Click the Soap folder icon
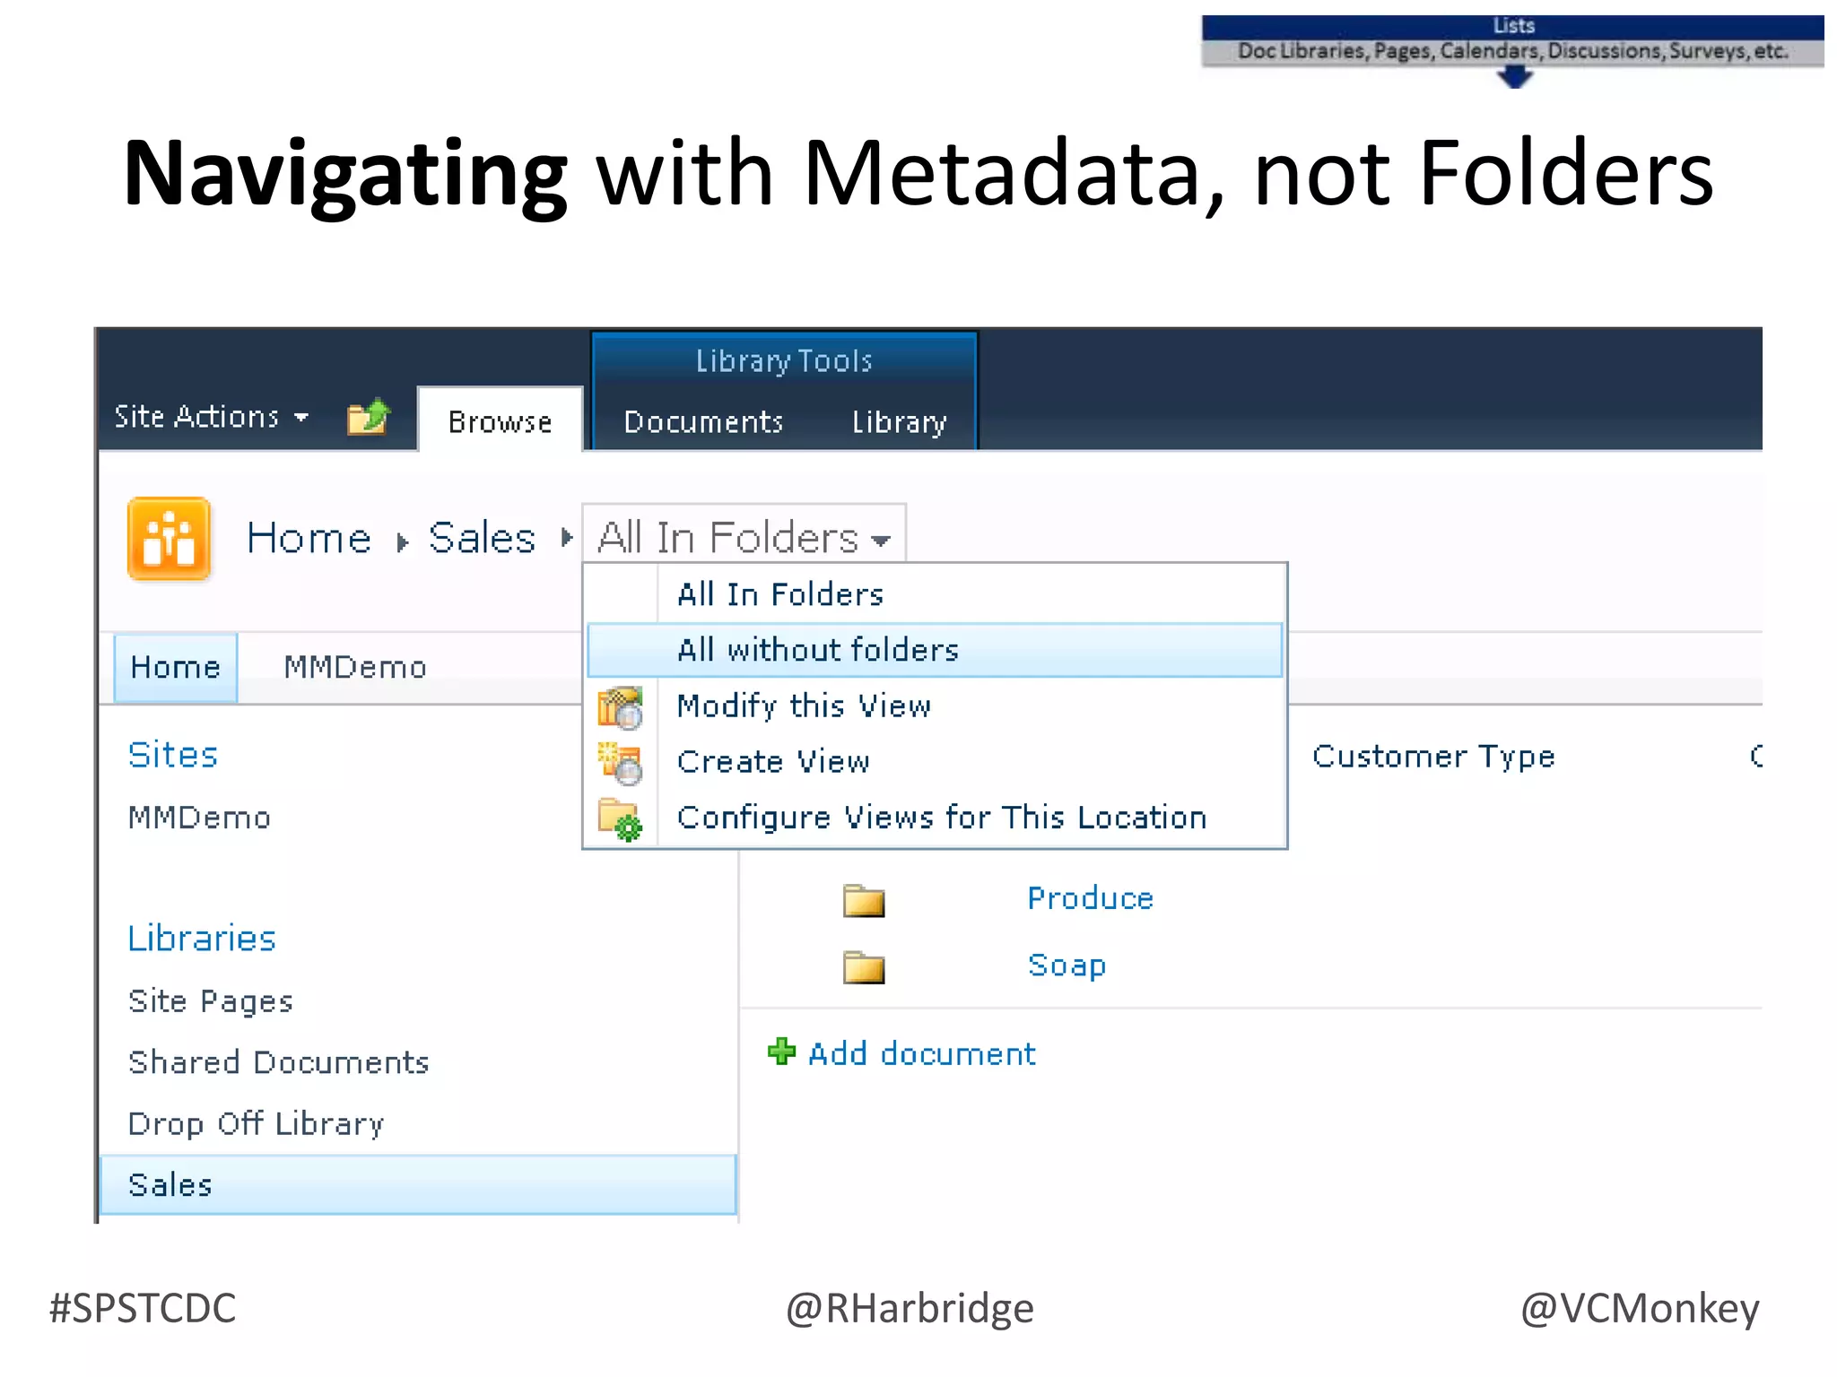This screenshot has width=1837, height=1377. pos(864,967)
